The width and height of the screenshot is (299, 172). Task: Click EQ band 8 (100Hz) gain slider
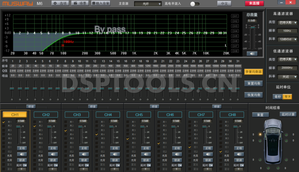[65, 88]
